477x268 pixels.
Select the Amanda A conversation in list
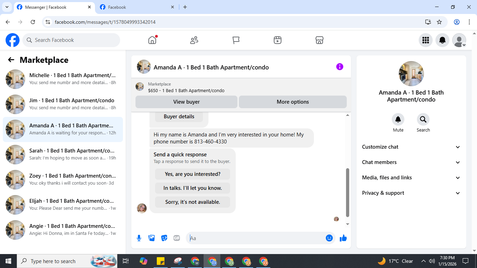(x=63, y=129)
